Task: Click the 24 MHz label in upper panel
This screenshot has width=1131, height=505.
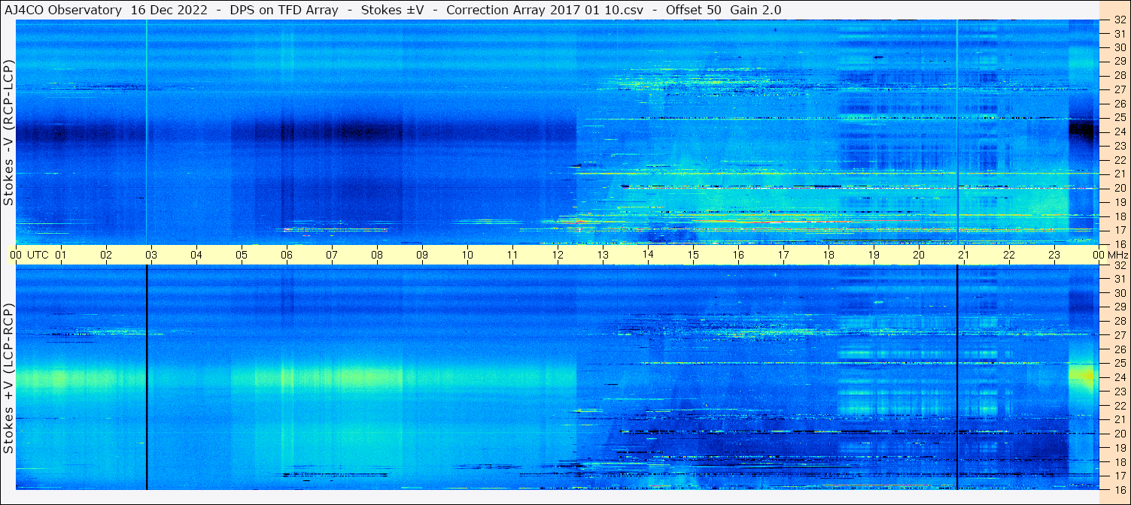Action: coord(1119,132)
